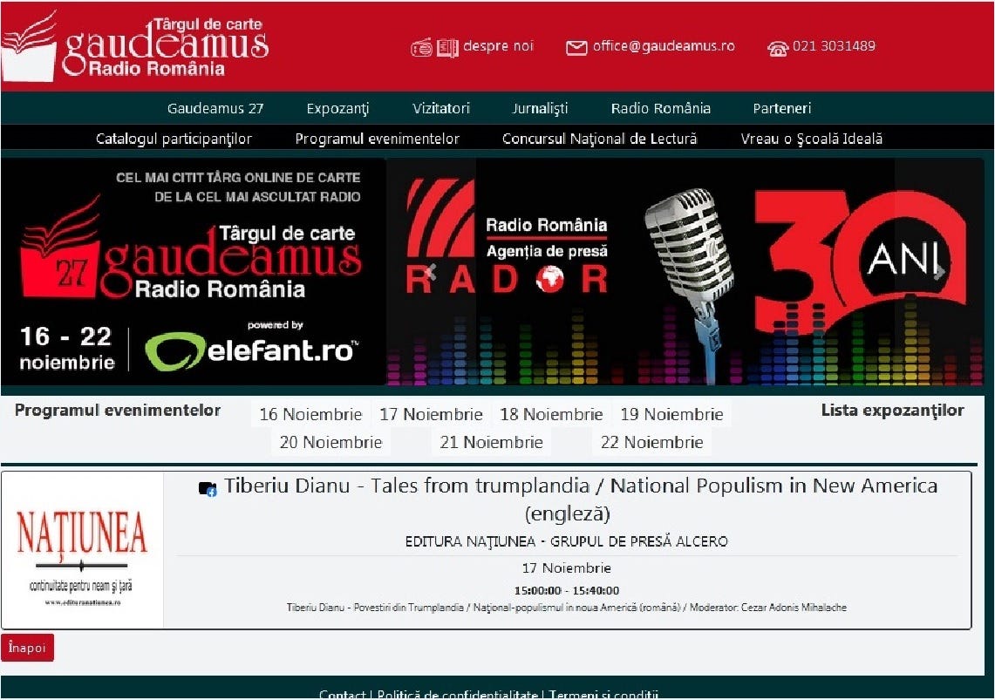Open the Parteneri menu
995x700 pixels.
click(781, 108)
